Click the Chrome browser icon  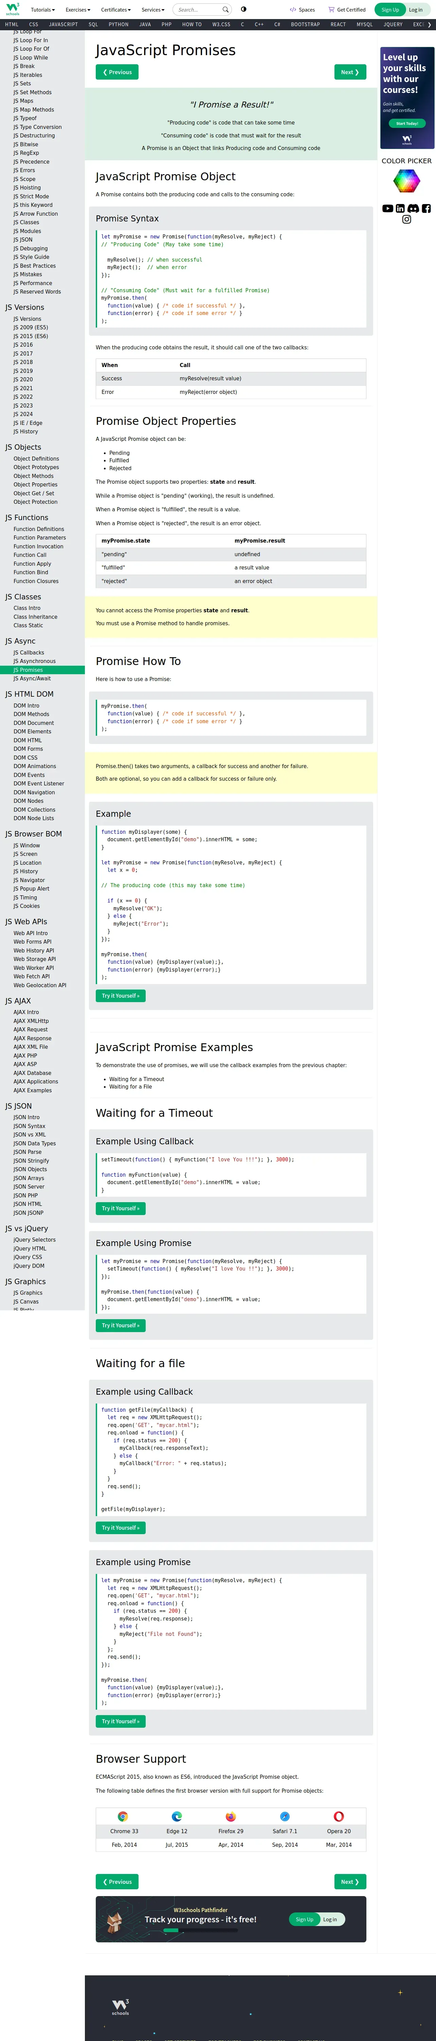point(123,1816)
